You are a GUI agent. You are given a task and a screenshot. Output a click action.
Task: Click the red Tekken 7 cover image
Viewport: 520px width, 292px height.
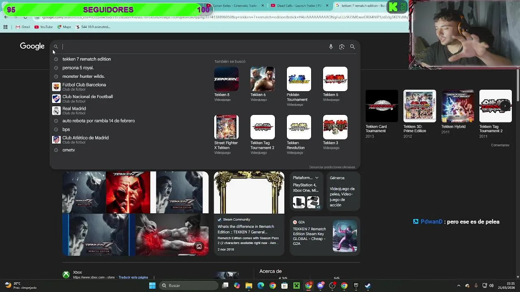point(128,192)
